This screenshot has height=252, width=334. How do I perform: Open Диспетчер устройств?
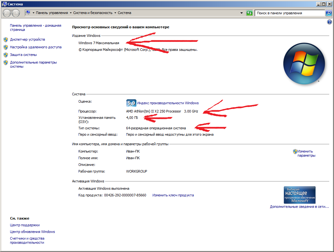[27, 39]
